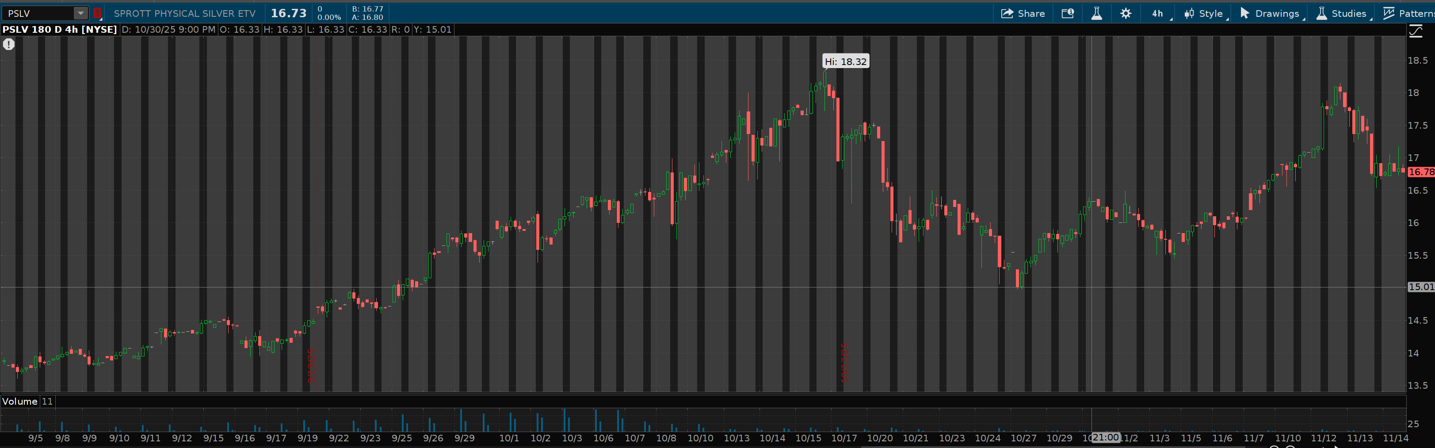Click the PSLV 180 D 4h [NYSE] title
The height and width of the screenshot is (448, 1435).
[x=60, y=30]
